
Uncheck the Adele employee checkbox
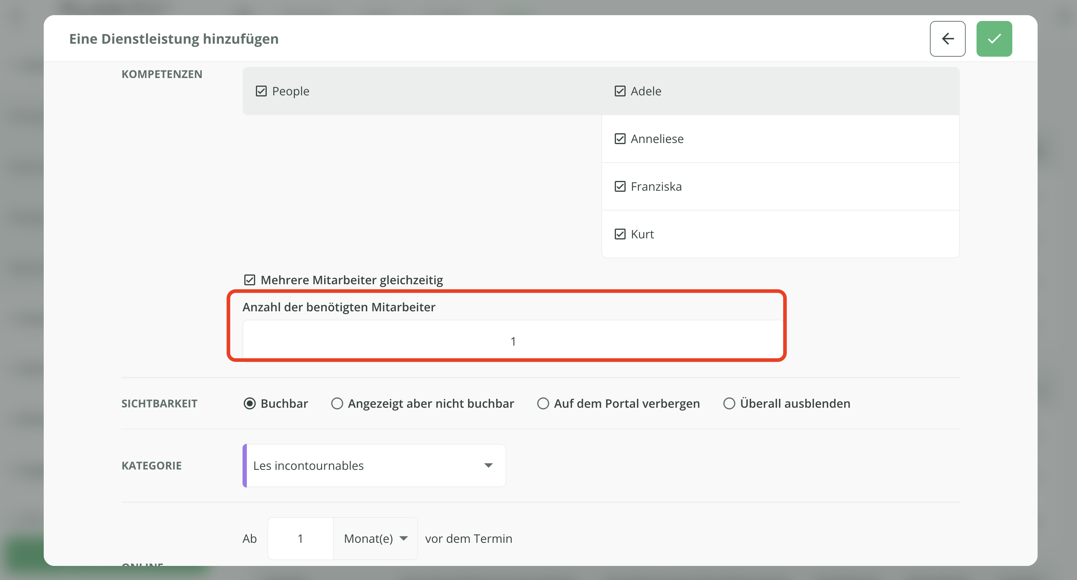tap(619, 91)
